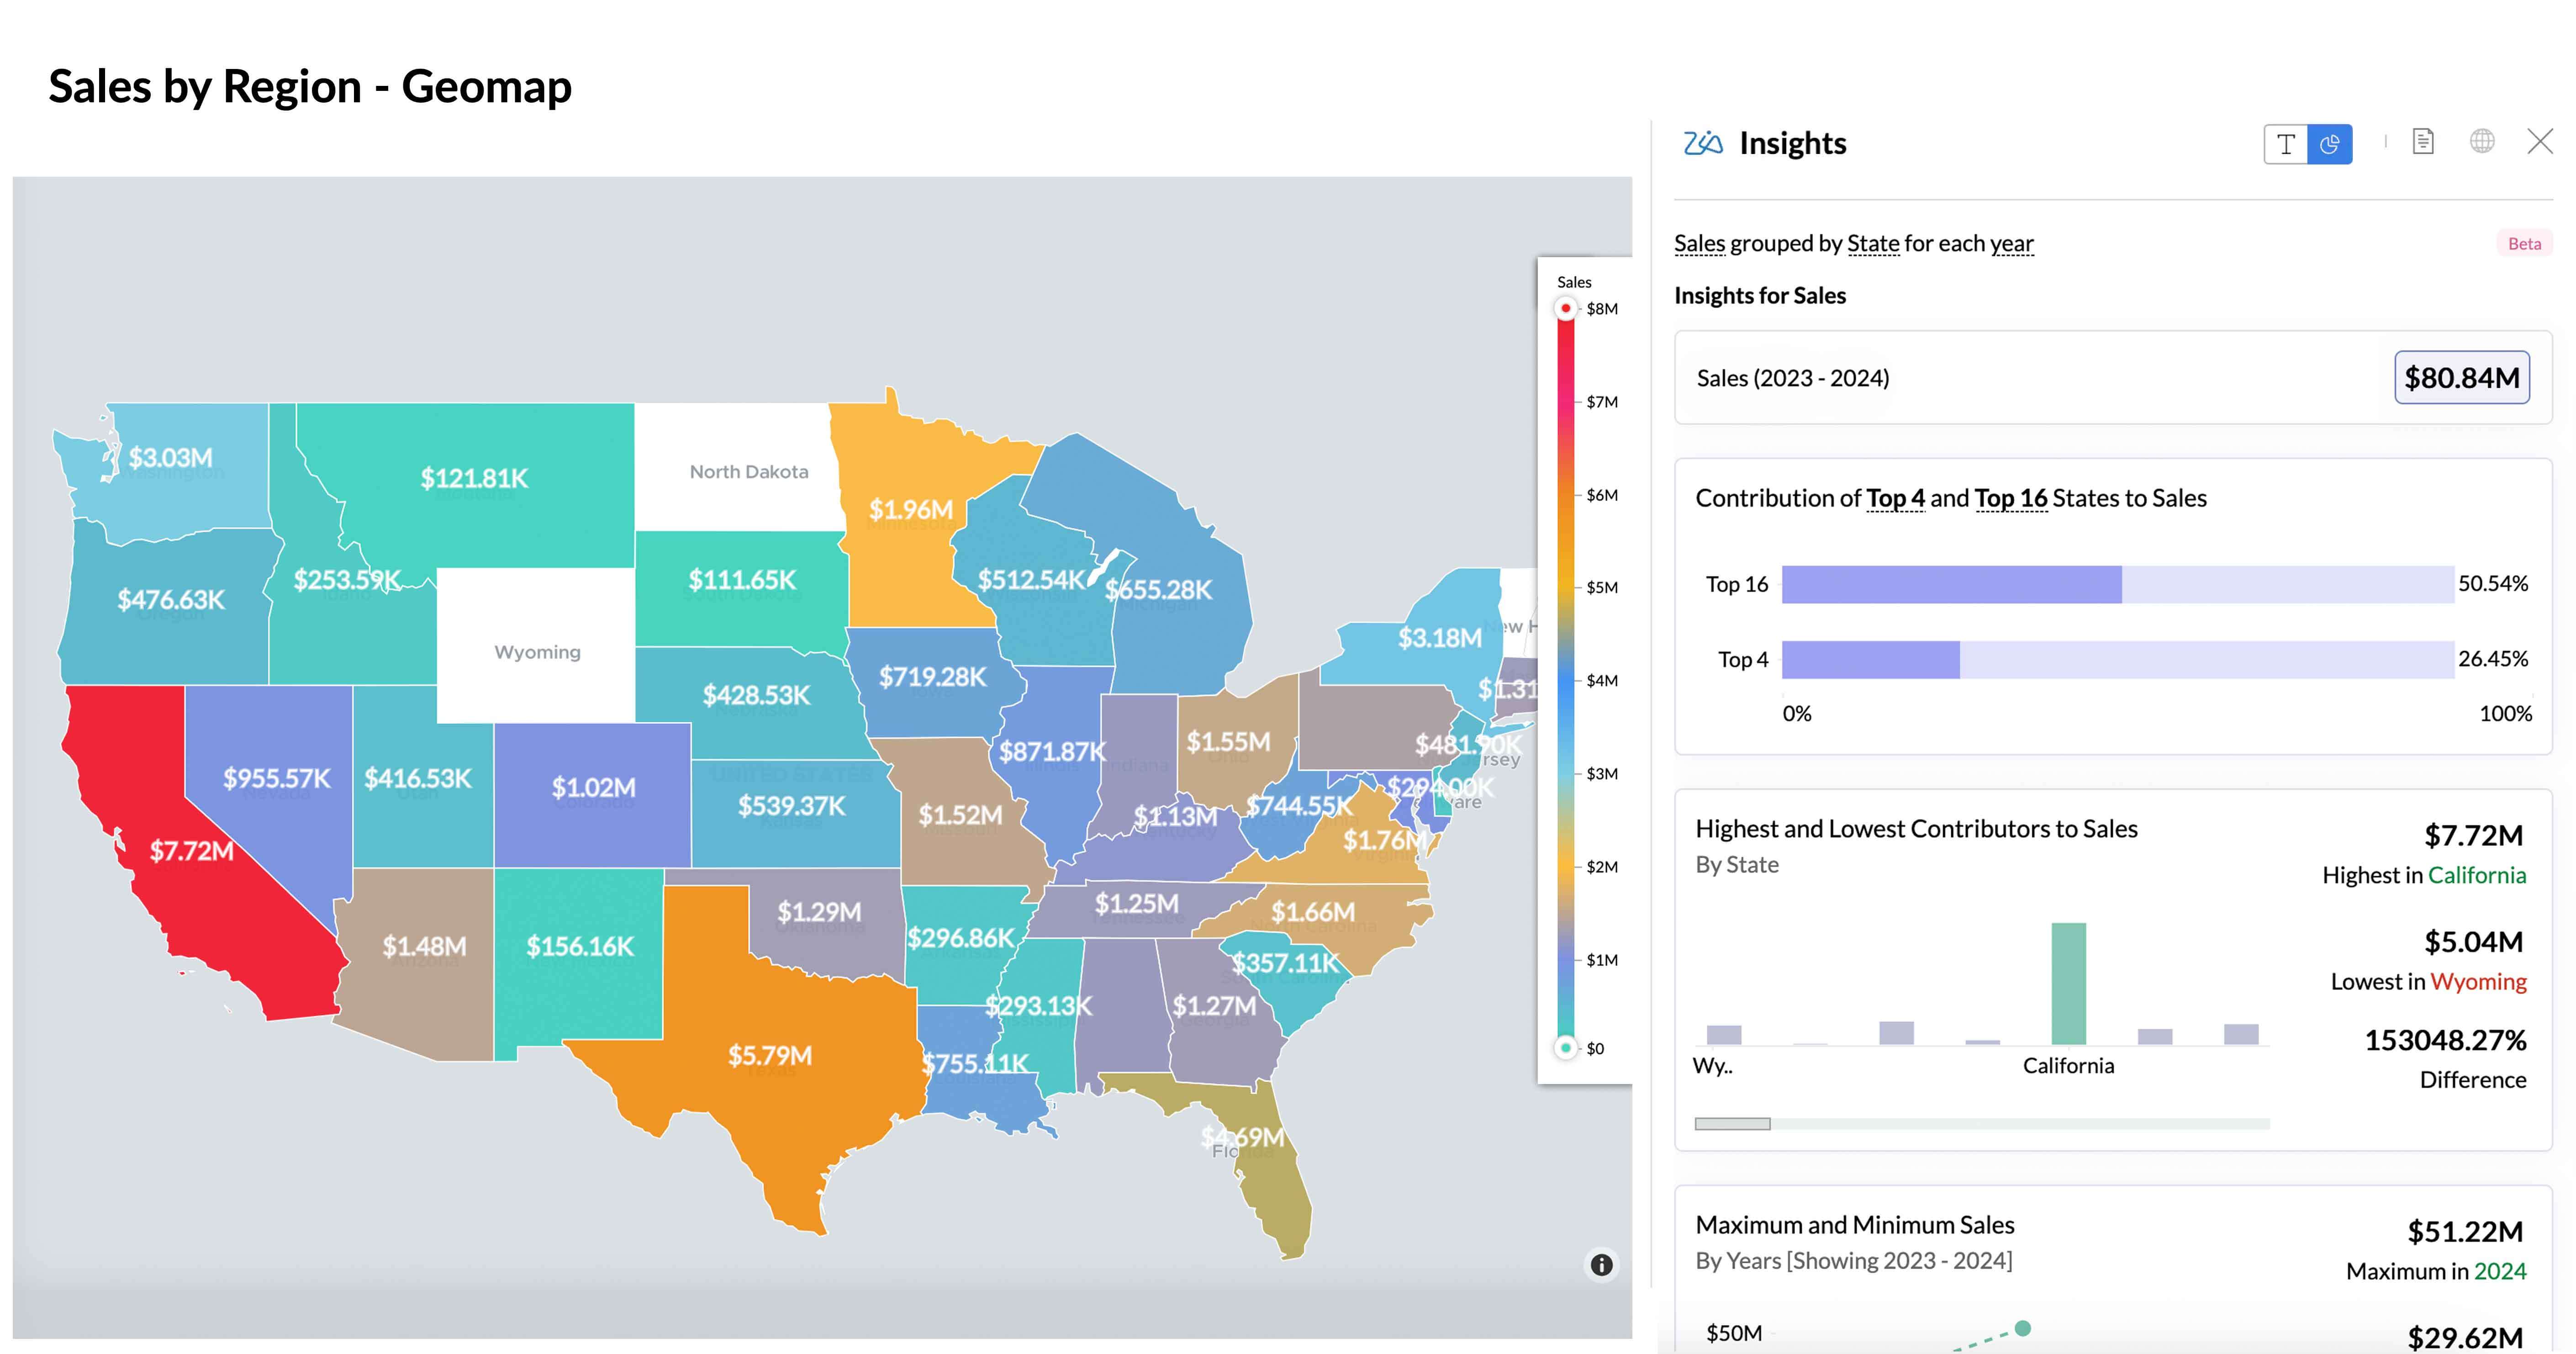Image resolution: width=2576 pixels, height=1354 pixels.
Task: Click the Zia Insights logo icon
Action: tap(1703, 143)
